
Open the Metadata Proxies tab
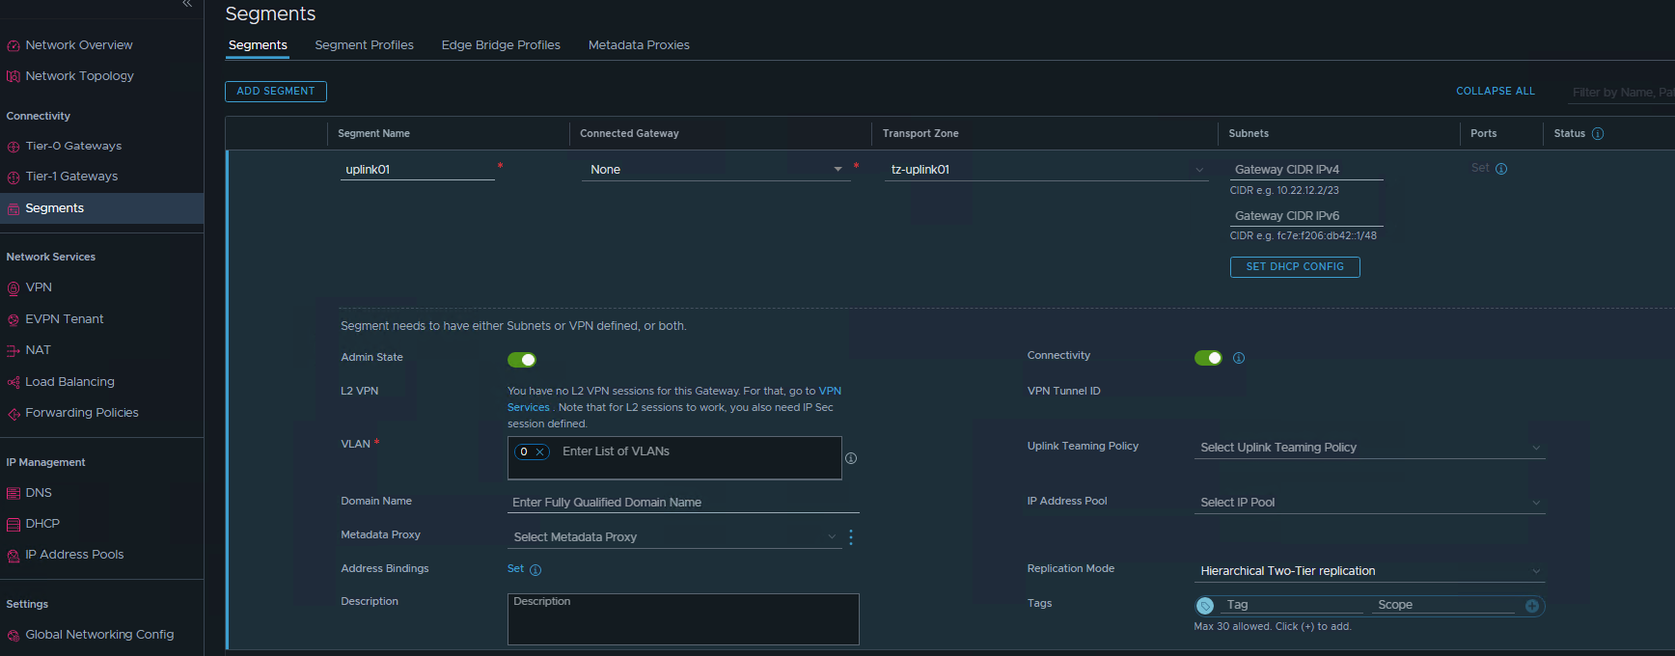[639, 45]
